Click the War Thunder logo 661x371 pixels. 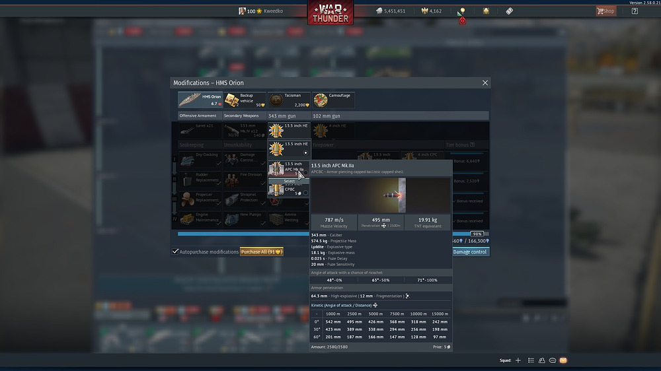tap(330, 13)
